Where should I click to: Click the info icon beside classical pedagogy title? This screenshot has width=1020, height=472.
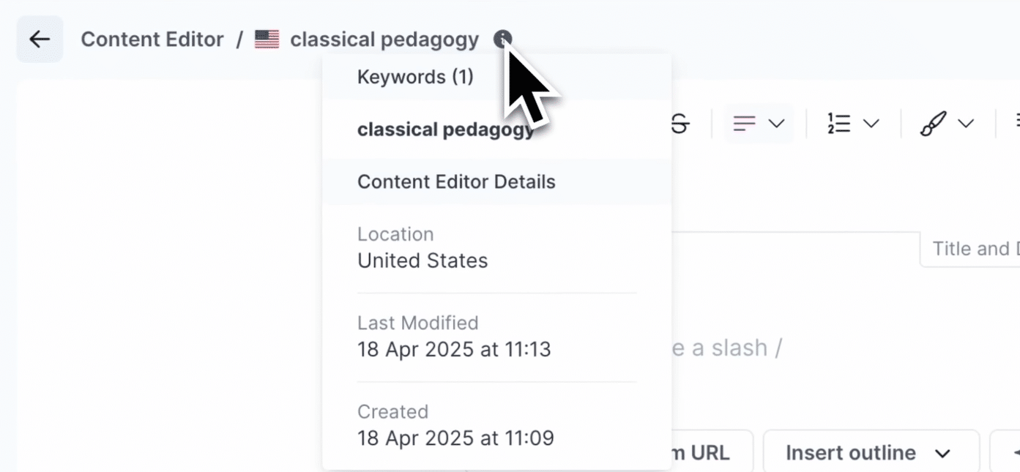[502, 39]
